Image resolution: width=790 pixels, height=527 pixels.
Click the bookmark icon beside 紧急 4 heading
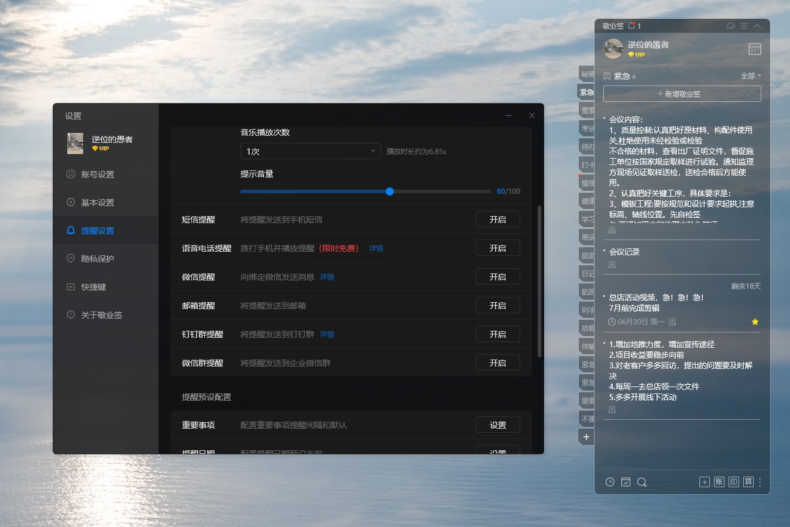pos(607,76)
